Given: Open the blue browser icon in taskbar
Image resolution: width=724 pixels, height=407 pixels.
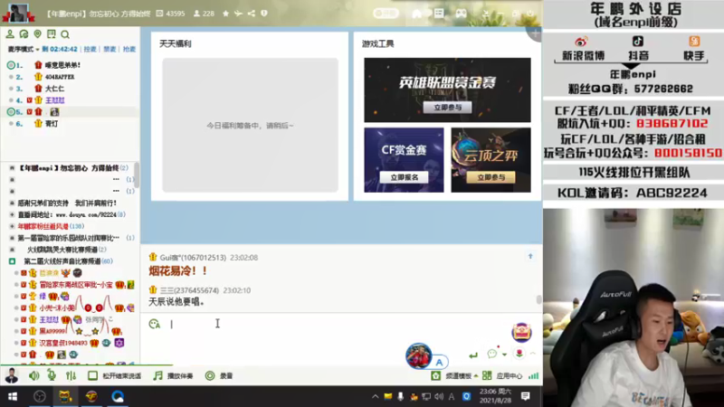Looking at the screenshot, I should click(x=118, y=396).
